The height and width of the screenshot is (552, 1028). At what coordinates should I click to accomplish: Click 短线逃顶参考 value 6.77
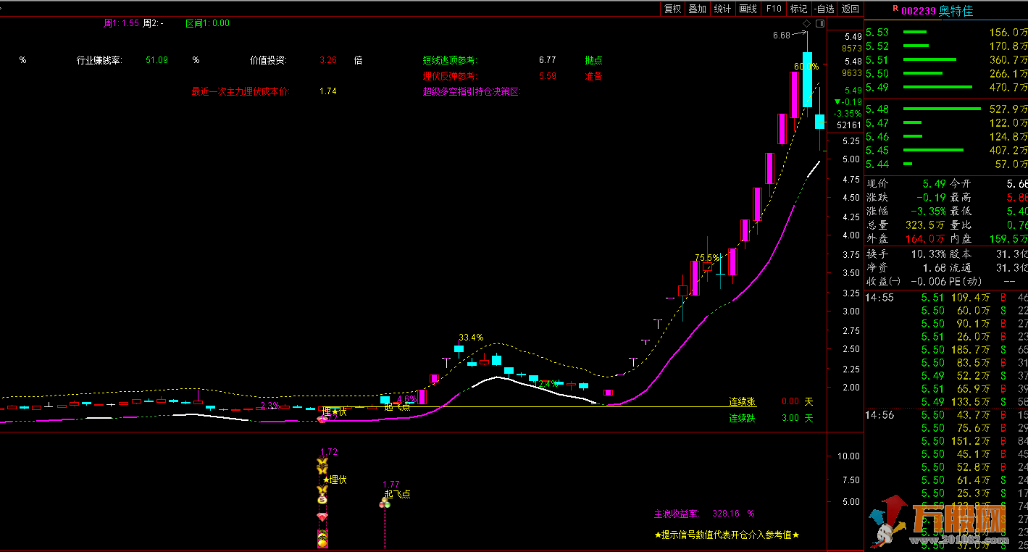tap(547, 60)
